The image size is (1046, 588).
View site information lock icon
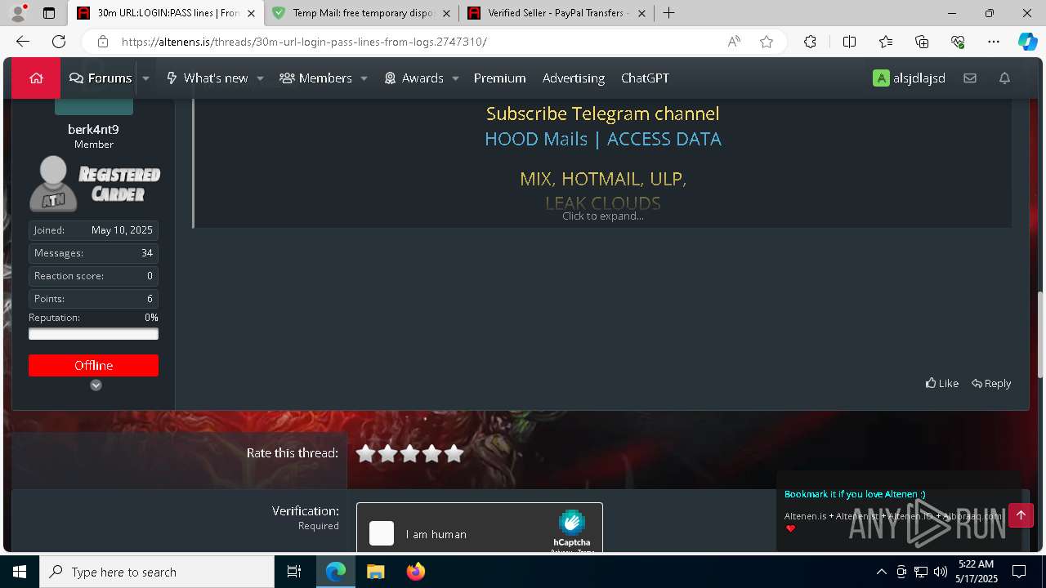coord(103,42)
